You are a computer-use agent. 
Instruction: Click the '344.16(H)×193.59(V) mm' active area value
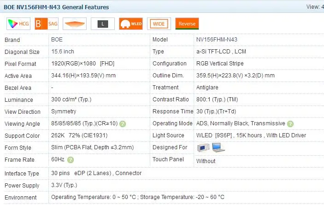(83, 76)
